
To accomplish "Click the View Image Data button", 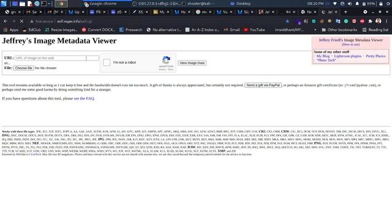I will [x=192, y=63].
